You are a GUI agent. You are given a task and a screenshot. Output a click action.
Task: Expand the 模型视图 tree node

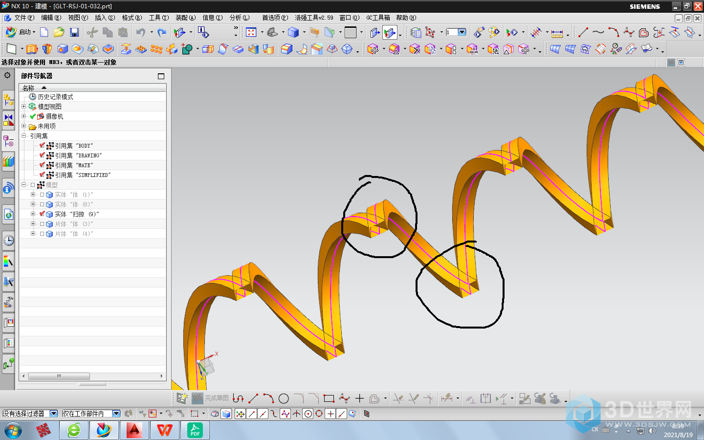click(x=23, y=106)
